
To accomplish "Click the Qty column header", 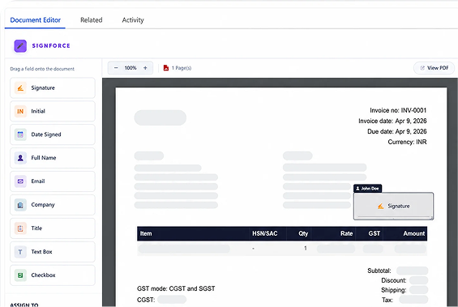I will (x=303, y=233).
